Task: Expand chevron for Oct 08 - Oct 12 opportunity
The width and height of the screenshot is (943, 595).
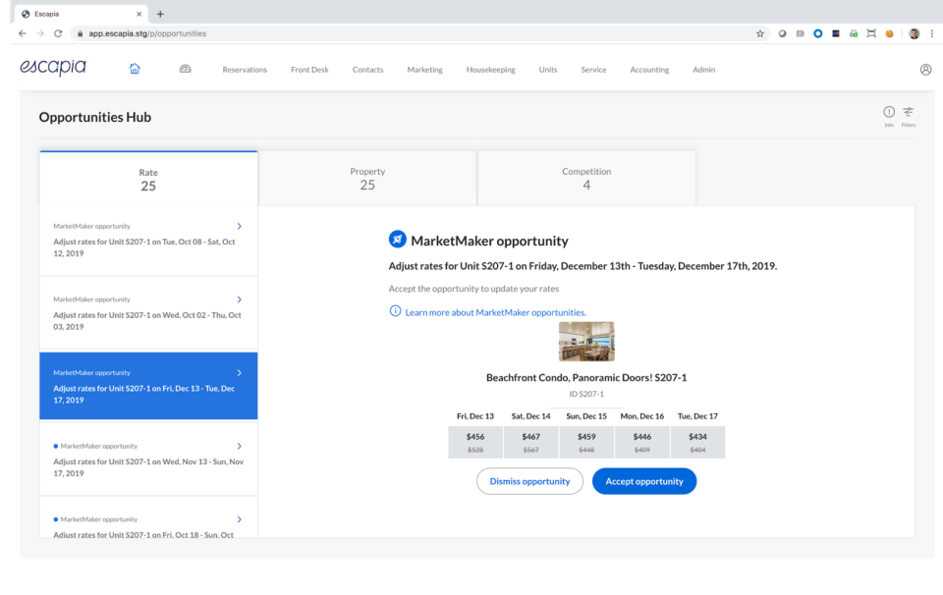Action: [240, 226]
